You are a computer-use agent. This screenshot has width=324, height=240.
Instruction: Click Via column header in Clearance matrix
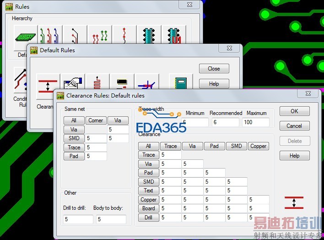pyautogui.click(x=193, y=146)
